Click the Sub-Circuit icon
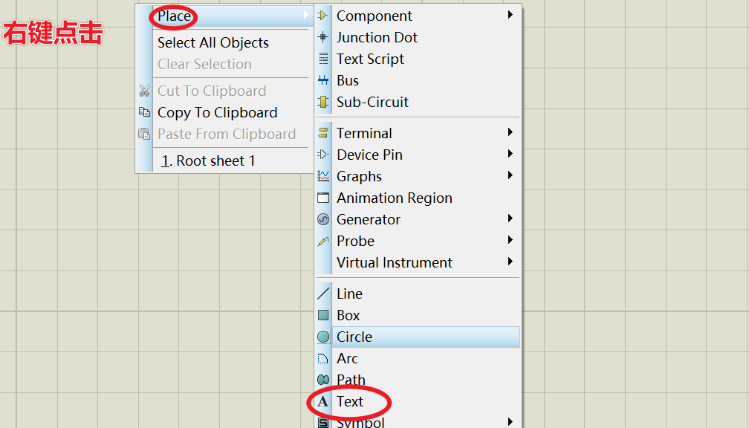Viewport: 749px width, 428px height. point(323,102)
